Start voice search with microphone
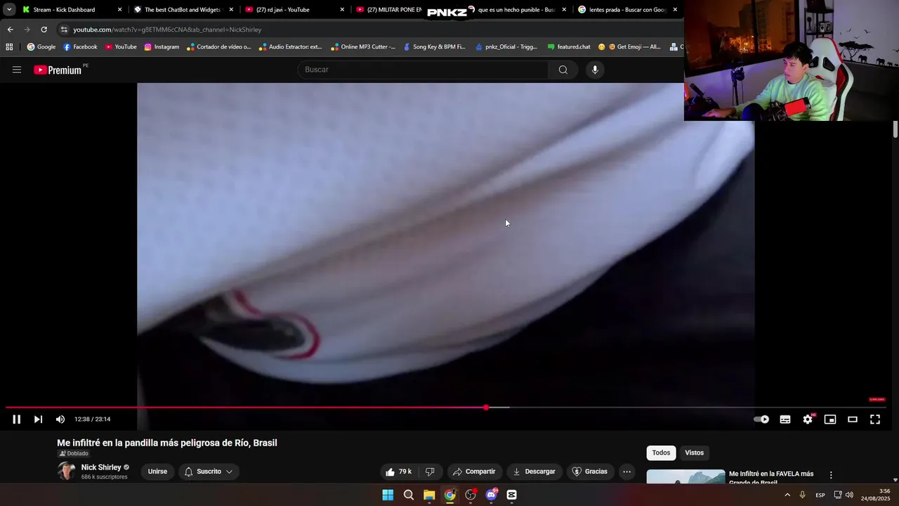Image resolution: width=899 pixels, height=506 pixels. [595, 70]
